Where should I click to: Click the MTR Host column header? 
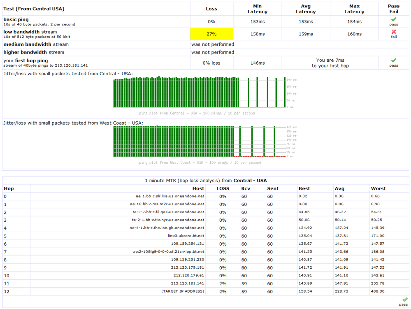point(198,188)
